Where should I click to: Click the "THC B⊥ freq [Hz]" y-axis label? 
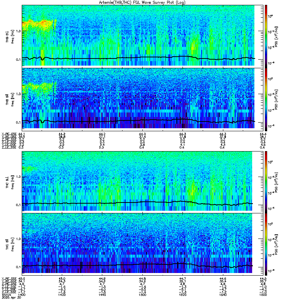10,182
